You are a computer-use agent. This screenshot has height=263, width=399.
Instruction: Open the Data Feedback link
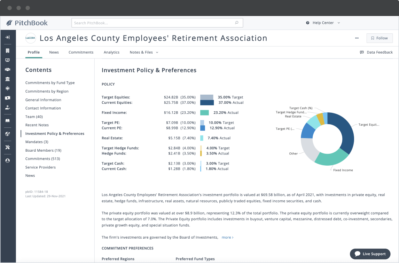pos(380,52)
